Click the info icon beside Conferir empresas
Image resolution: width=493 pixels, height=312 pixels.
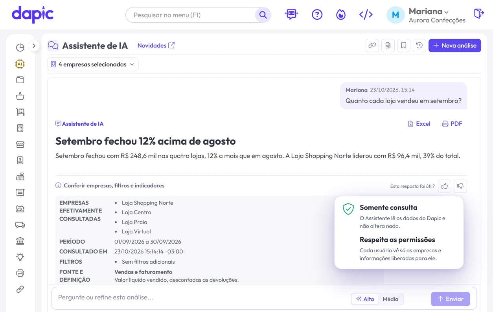[58, 185]
